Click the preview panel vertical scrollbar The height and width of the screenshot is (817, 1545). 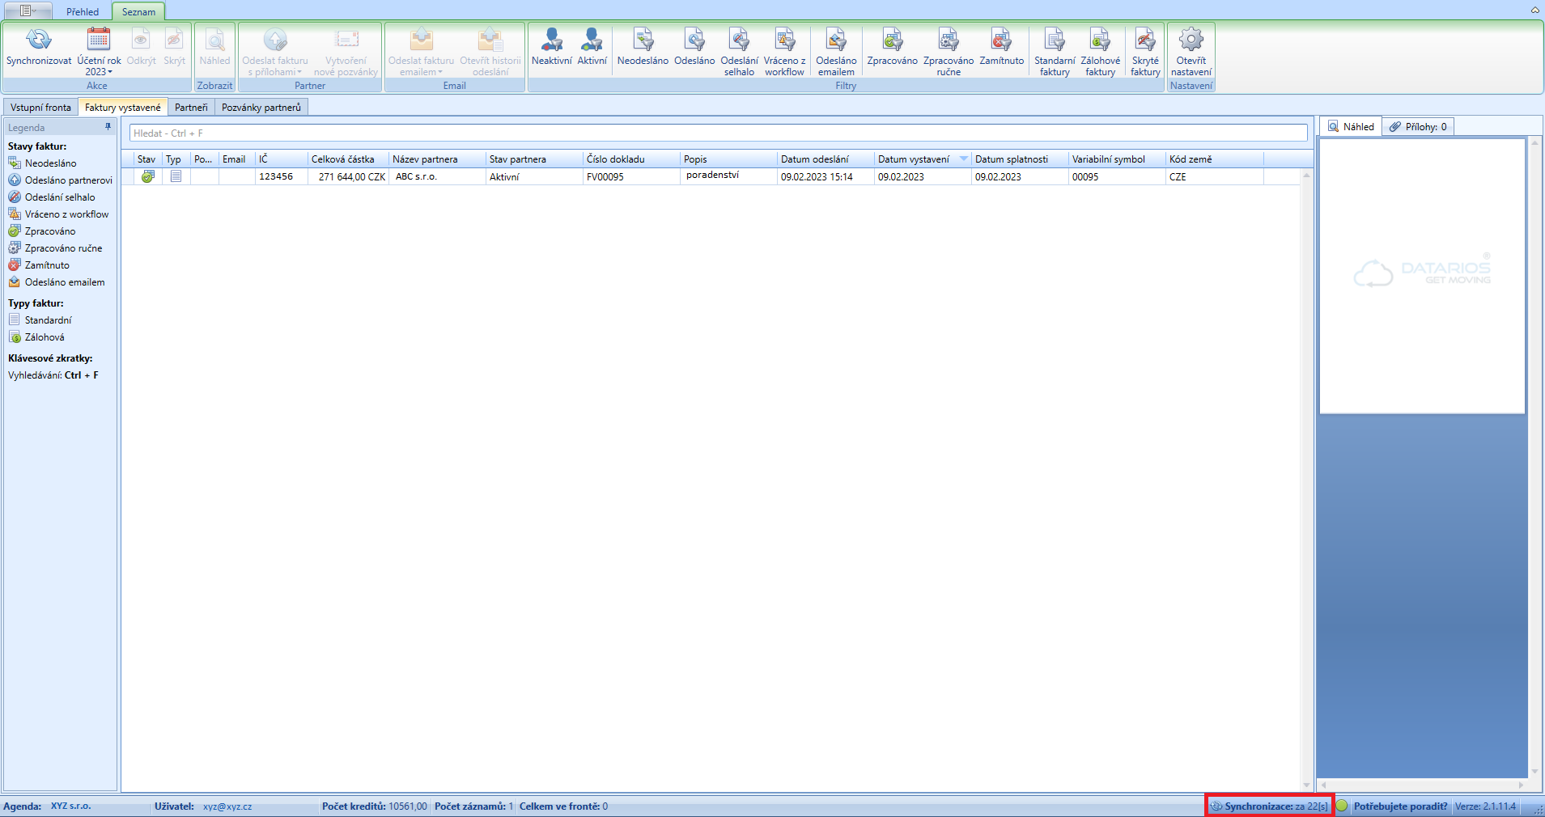pyautogui.click(x=1534, y=453)
